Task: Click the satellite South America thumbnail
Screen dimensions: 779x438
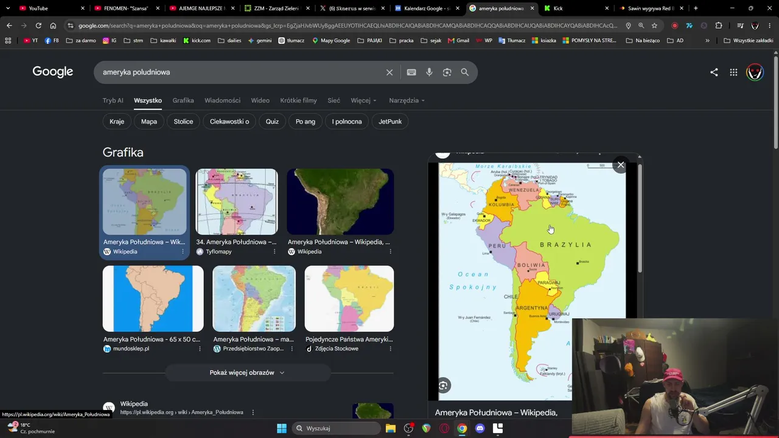Action: click(340, 202)
